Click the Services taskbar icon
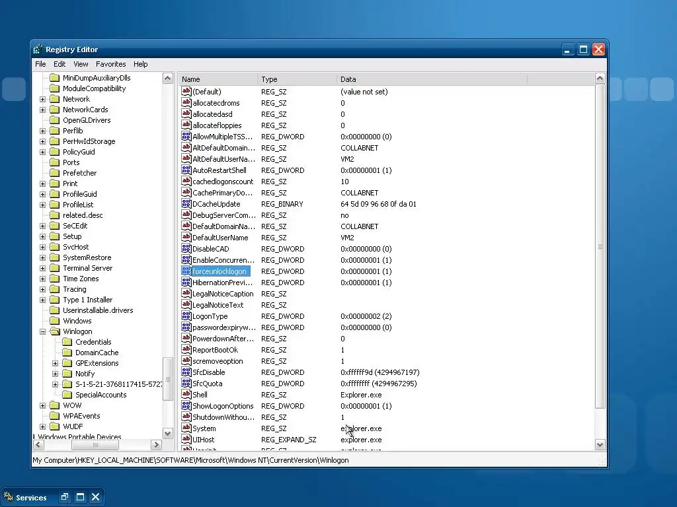Screen dimensions: 677x507 click(8, 497)
